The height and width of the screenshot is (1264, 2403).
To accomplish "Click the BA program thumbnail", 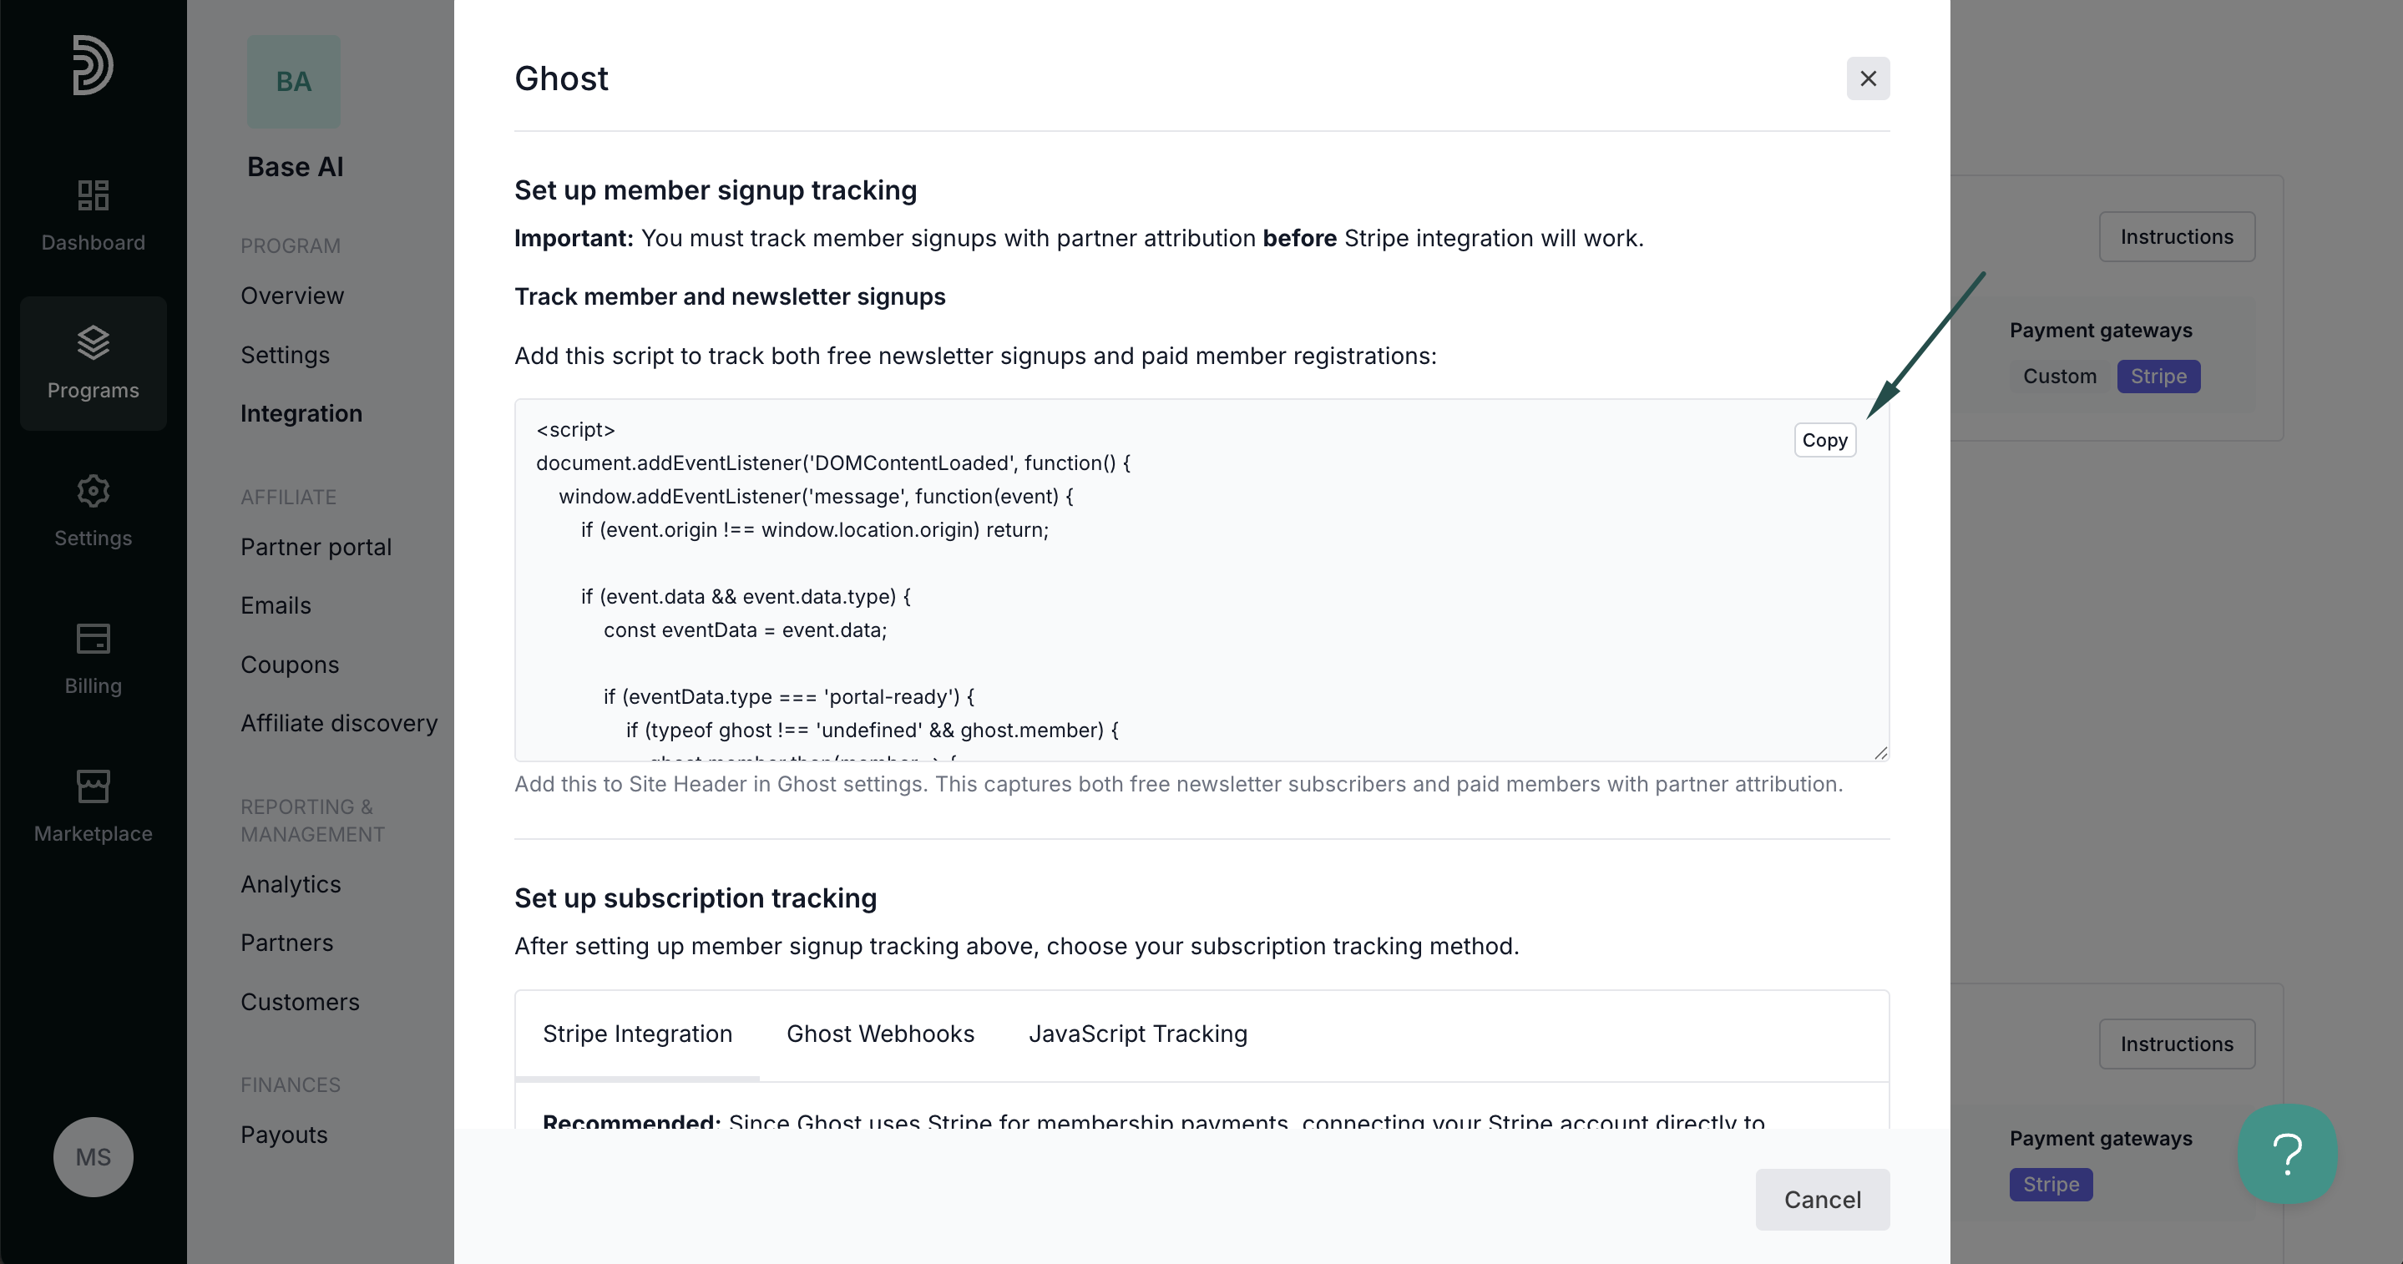I will pos(293,81).
